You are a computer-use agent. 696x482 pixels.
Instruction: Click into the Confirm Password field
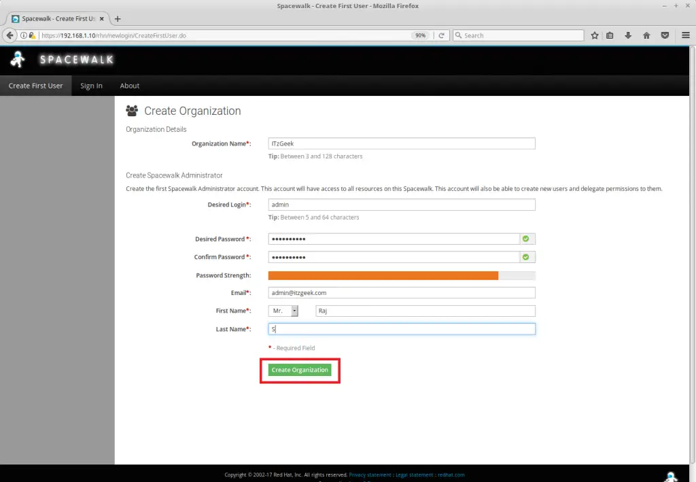394,257
